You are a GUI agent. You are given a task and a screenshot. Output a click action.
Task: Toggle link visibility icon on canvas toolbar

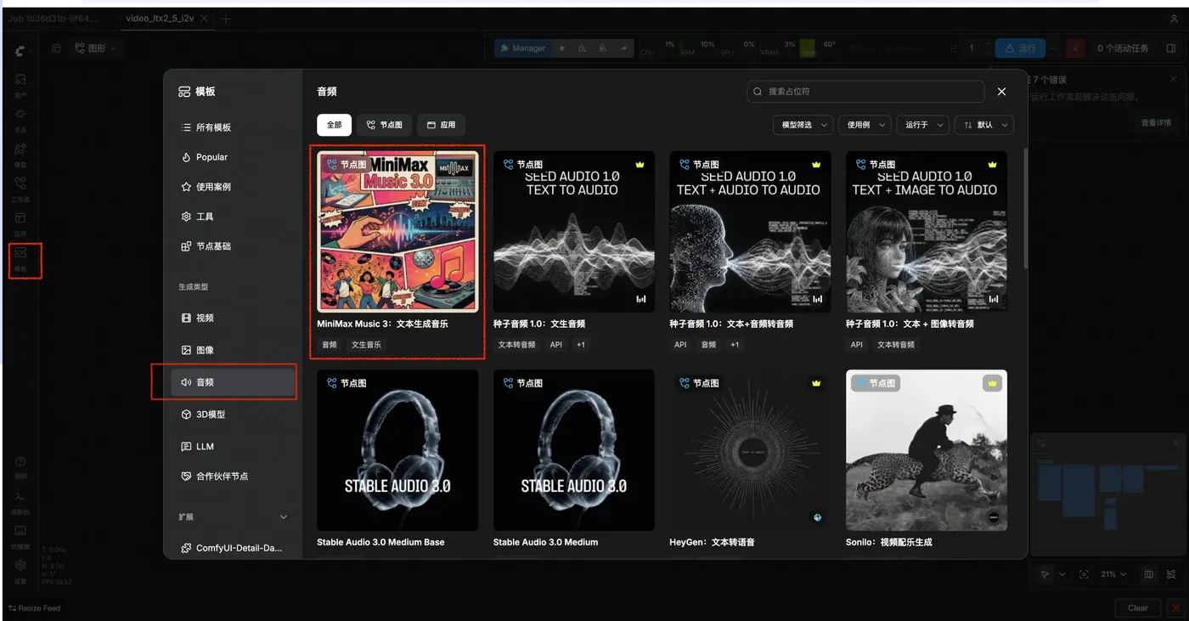coord(1171,574)
